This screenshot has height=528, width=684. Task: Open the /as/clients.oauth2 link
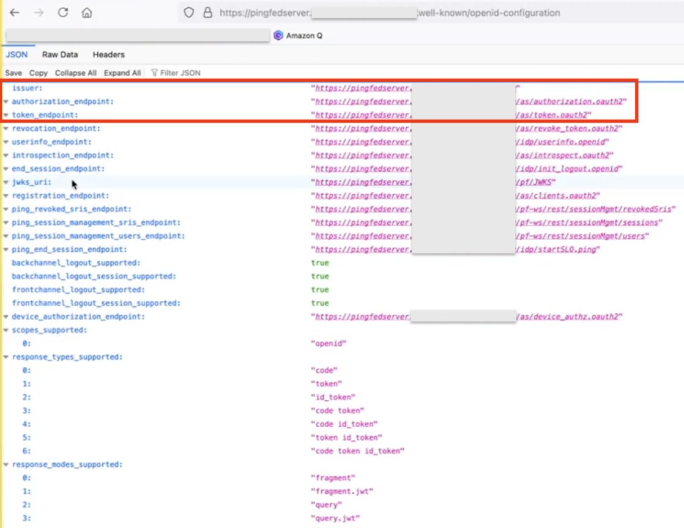pos(557,196)
